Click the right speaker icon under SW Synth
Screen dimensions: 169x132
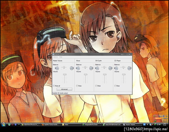tap(110, 68)
